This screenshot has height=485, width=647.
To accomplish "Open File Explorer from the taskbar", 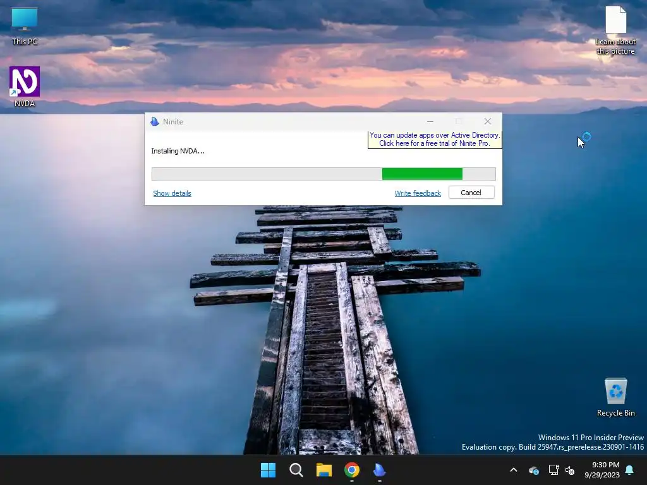I will [x=324, y=470].
